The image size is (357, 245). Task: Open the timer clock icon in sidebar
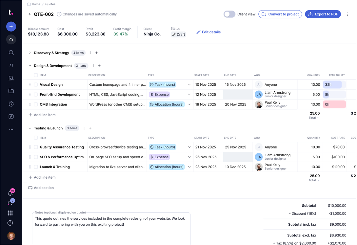pyautogui.click(x=11, y=104)
